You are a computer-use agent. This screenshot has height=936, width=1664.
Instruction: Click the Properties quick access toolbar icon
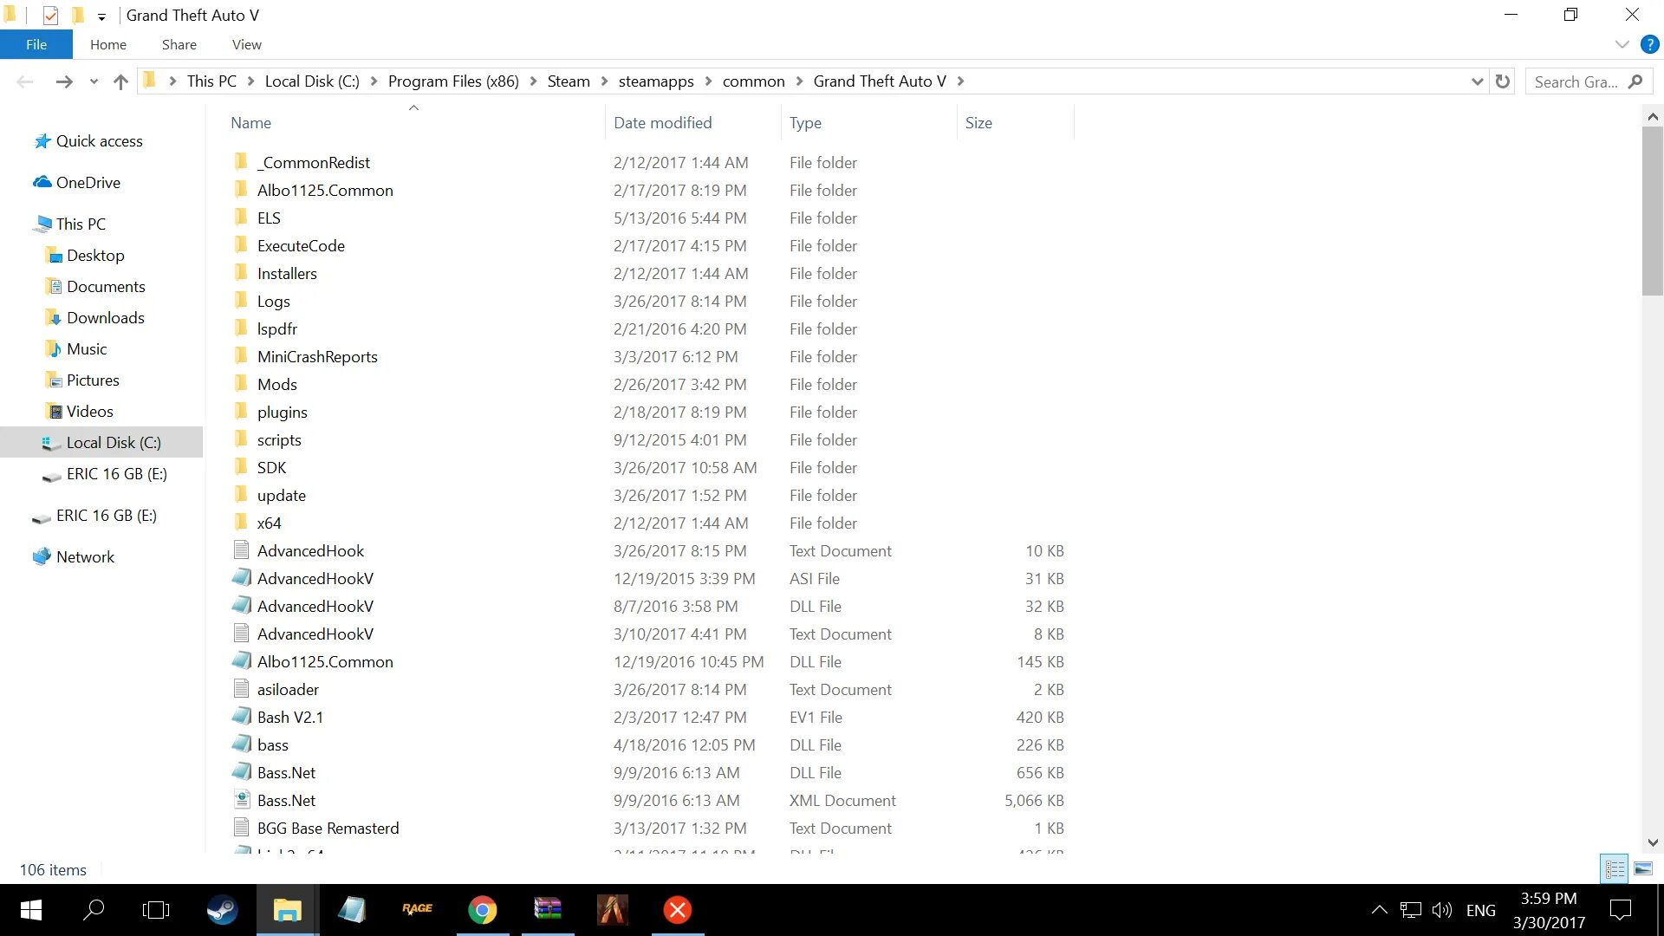(x=50, y=16)
